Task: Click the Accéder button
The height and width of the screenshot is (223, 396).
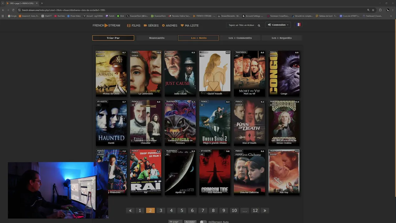Action: coord(190,222)
